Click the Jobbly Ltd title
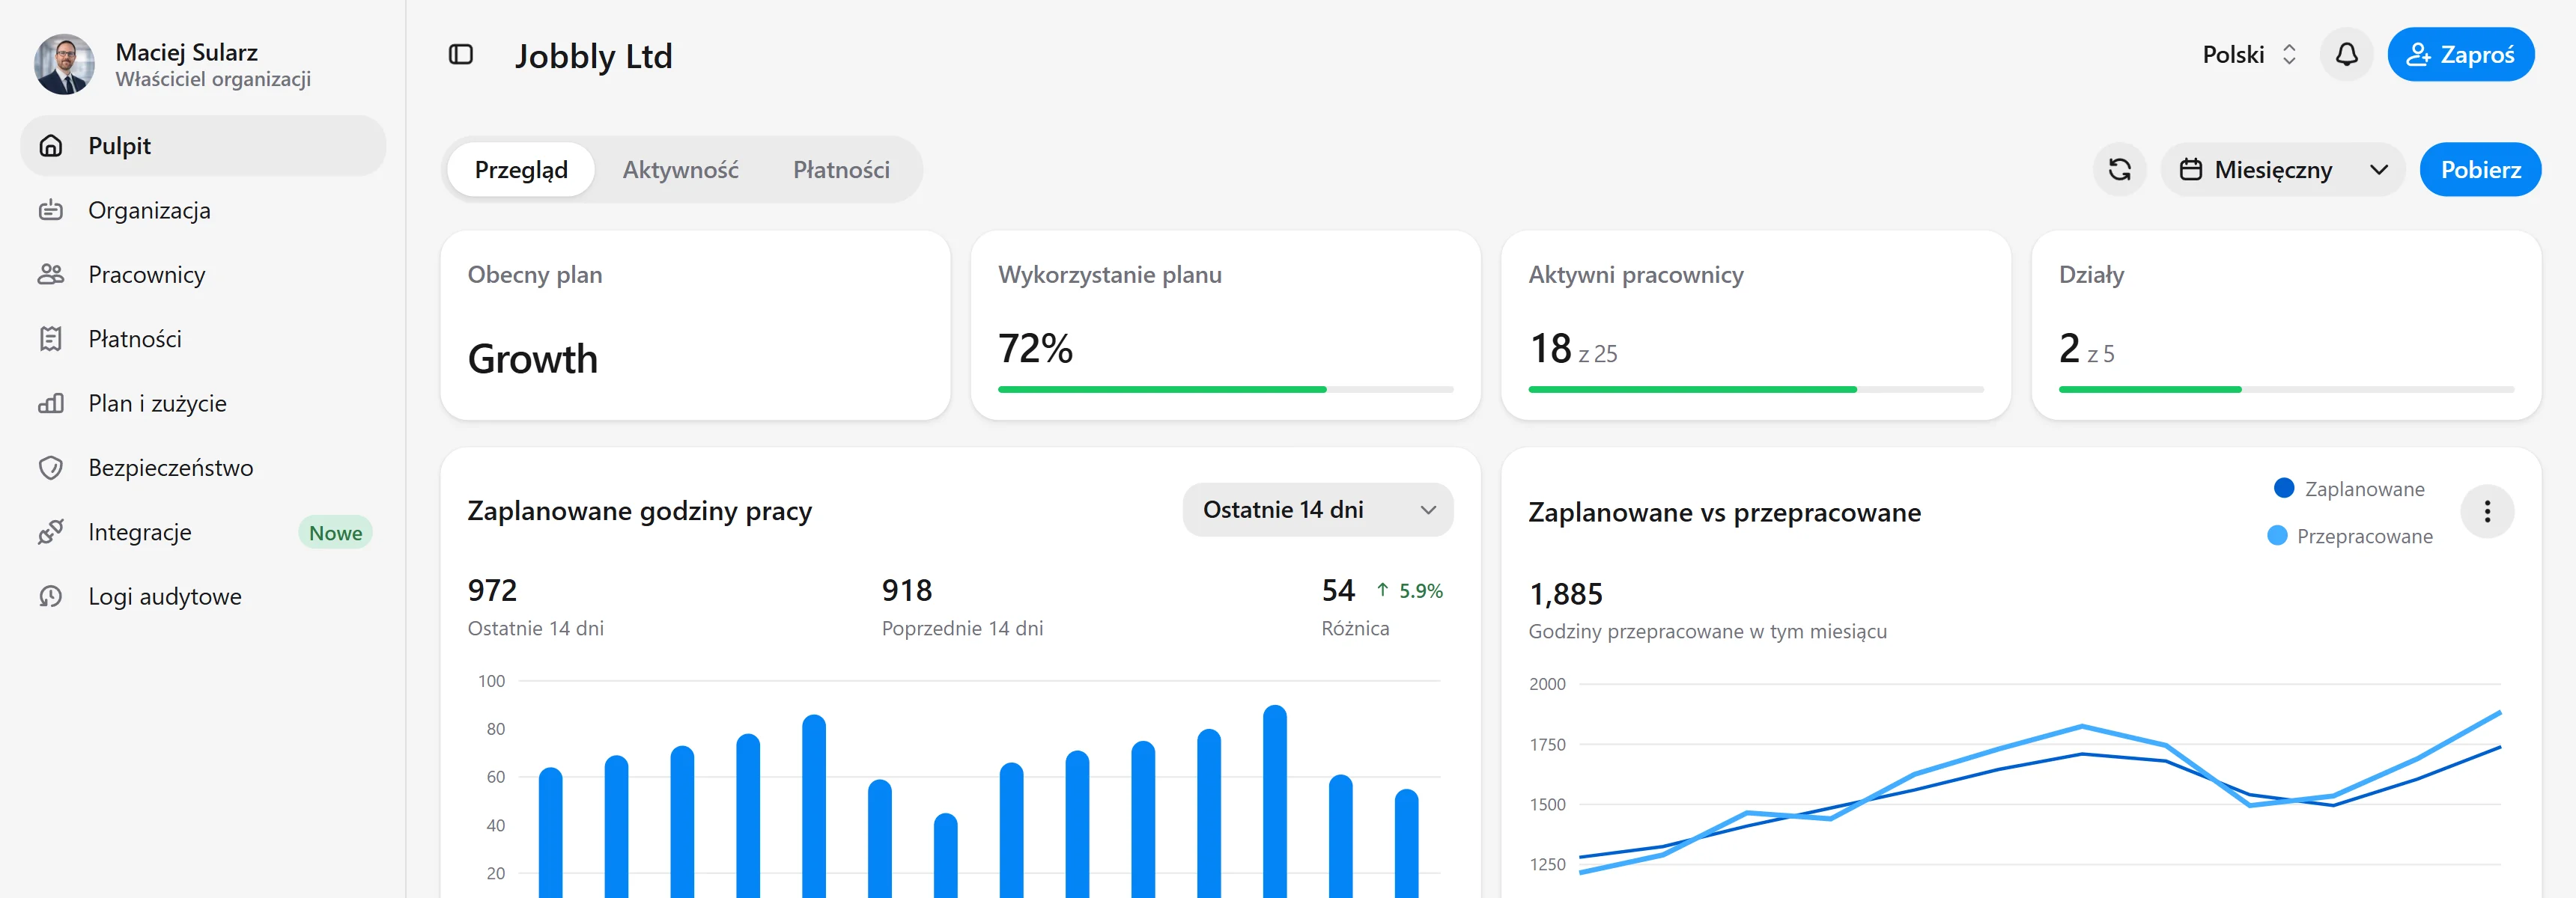 [593, 56]
